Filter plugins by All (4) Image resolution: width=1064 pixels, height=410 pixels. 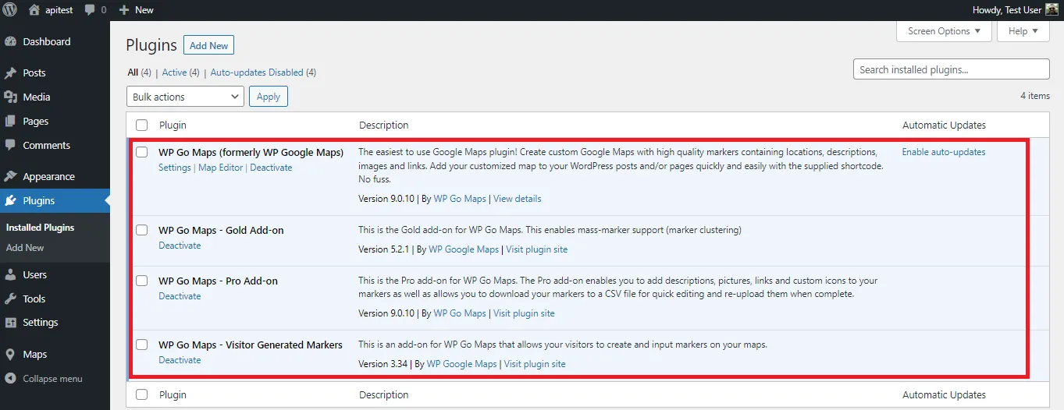[139, 72]
